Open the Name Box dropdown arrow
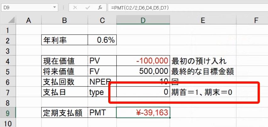Screen dimensions: 268x127 tap(54, 8)
